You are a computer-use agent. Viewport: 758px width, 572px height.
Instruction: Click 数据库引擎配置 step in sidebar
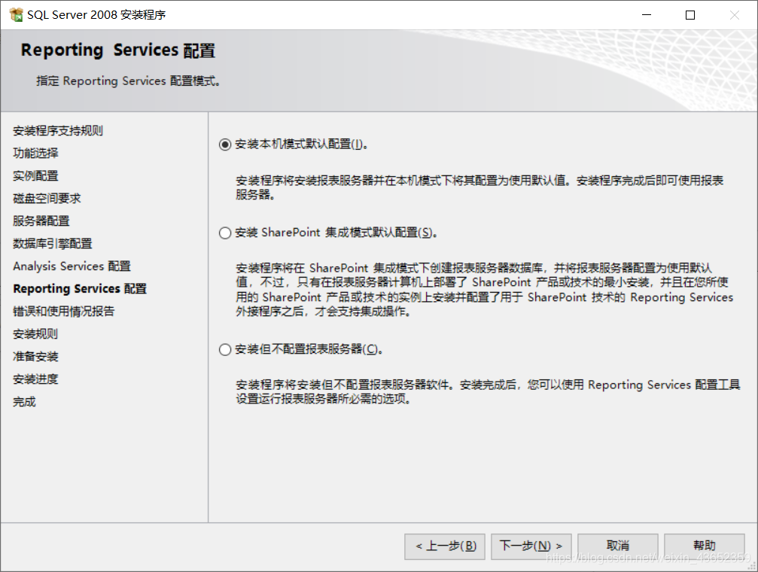(53, 244)
